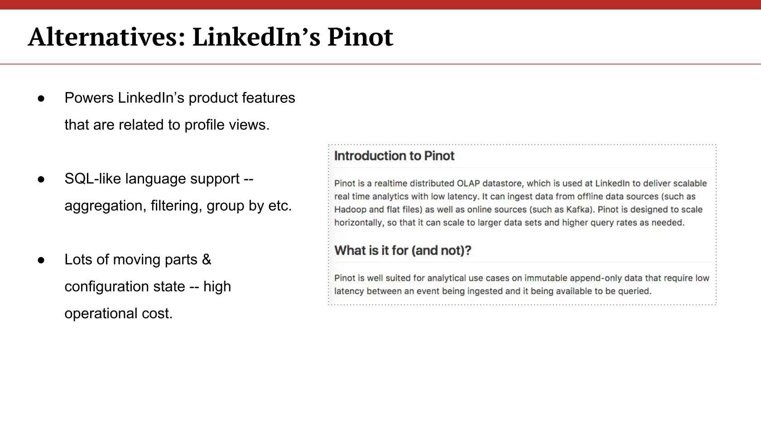Click 'aggregation, filtering, group by etc.' line

click(178, 206)
